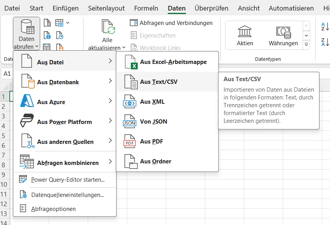Open the Datei tab
This screenshot has width=330, height=225.
click(x=12, y=8)
